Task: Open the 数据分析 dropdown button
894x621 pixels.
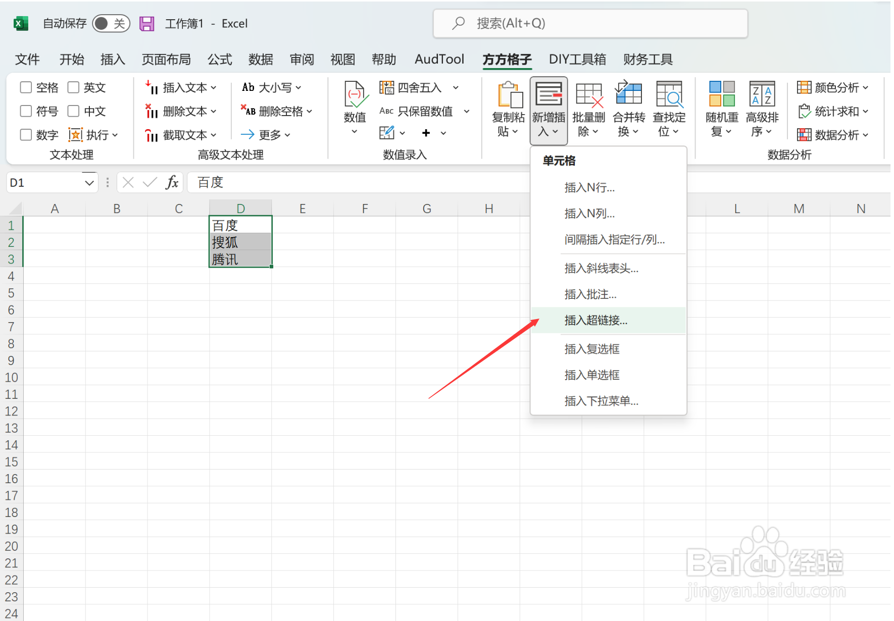Action: 833,135
